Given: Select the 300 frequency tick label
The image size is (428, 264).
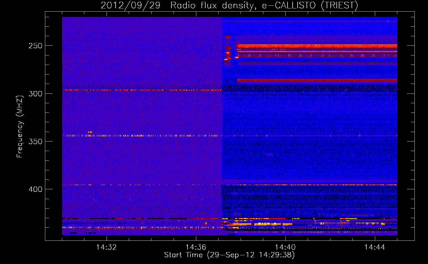Looking at the screenshot, I should coord(35,94).
